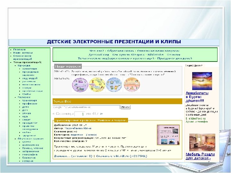Screen dimensions: 231x173
Task: Click the 'Наши новости' heading
Action: coord(68,67)
